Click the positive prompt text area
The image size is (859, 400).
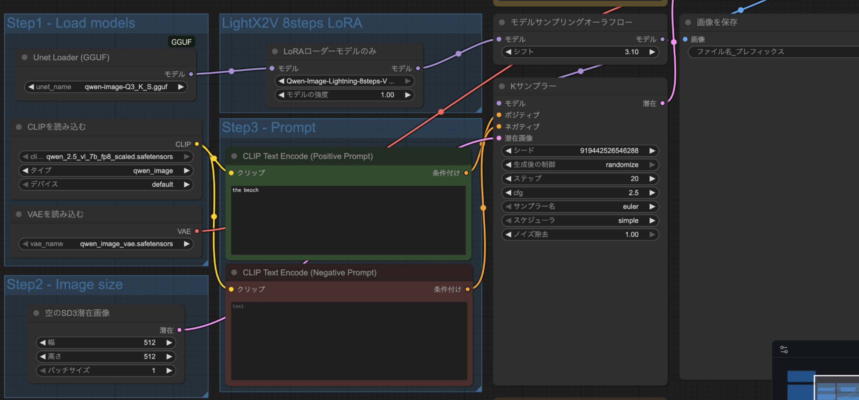[348, 220]
